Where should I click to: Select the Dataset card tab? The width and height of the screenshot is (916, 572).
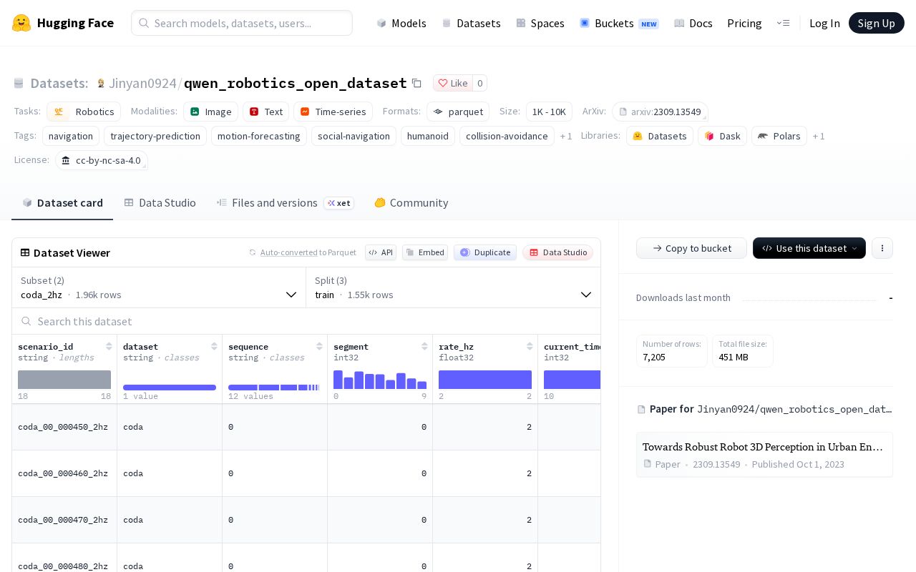[62, 202]
